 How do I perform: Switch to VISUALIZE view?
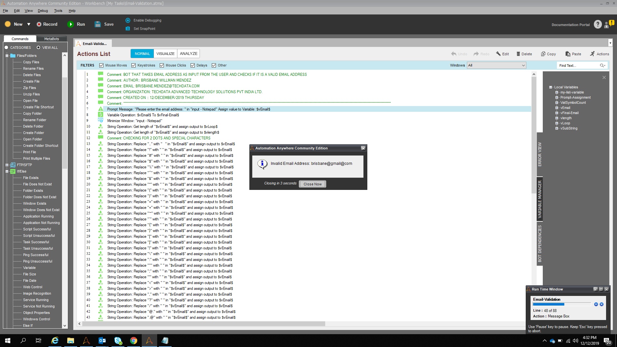[x=165, y=54]
